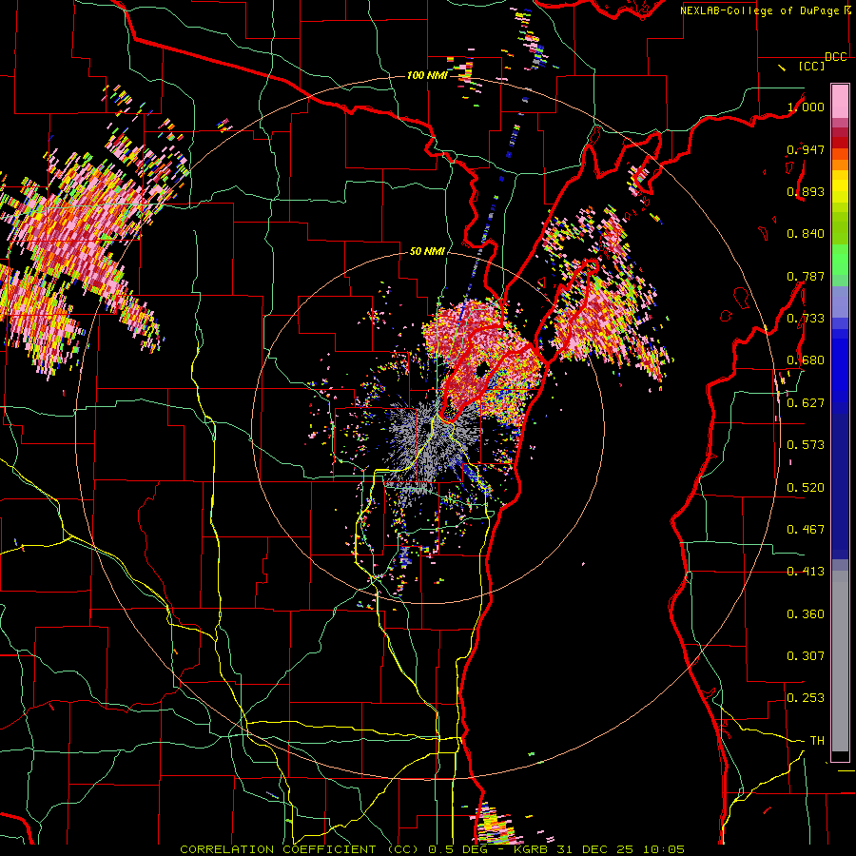Click the 0.627 legend value
This screenshot has width=856, height=856.
pyautogui.click(x=806, y=403)
